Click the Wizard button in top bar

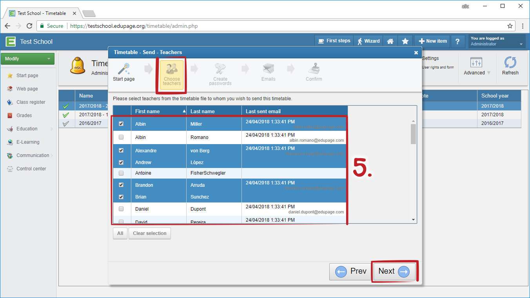coord(368,41)
